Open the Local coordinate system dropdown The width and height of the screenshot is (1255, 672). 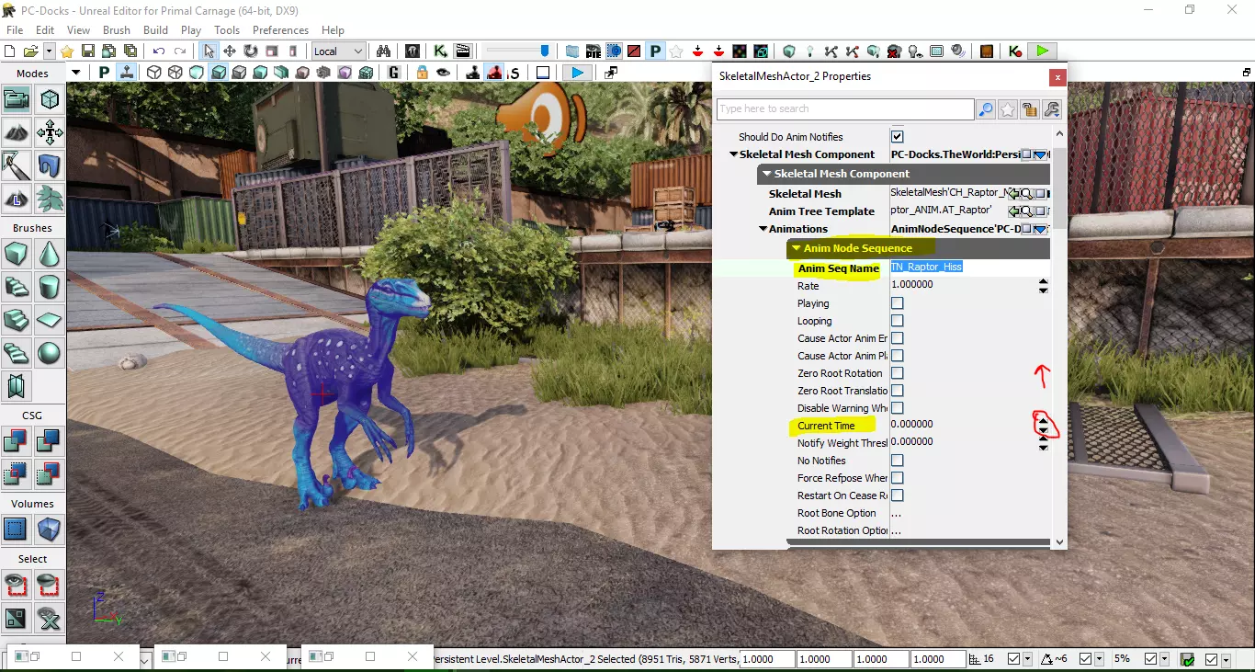[338, 51]
